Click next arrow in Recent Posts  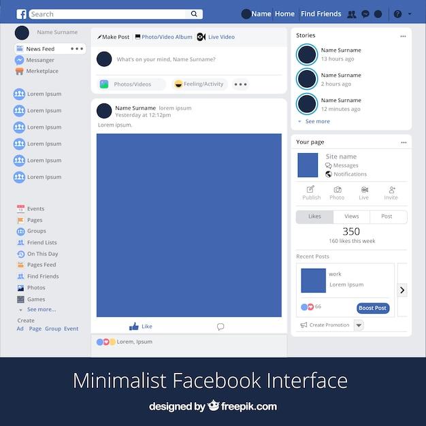(x=402, y=290)
